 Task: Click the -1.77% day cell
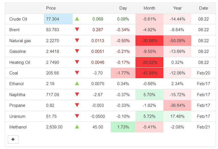[x=123, y=73]
